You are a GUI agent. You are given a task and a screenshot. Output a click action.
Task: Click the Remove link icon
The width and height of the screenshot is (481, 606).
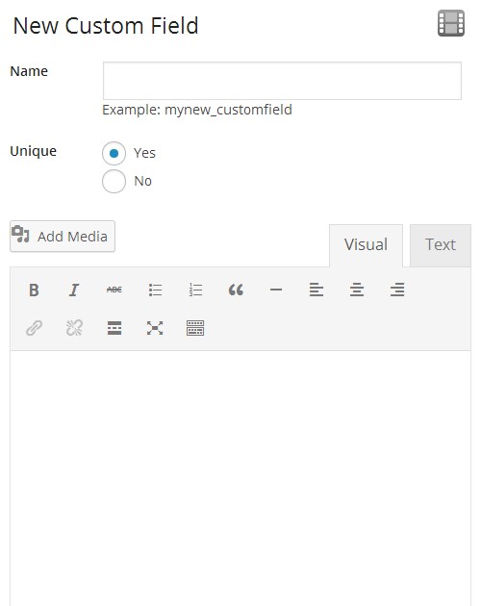click(74, 328)
